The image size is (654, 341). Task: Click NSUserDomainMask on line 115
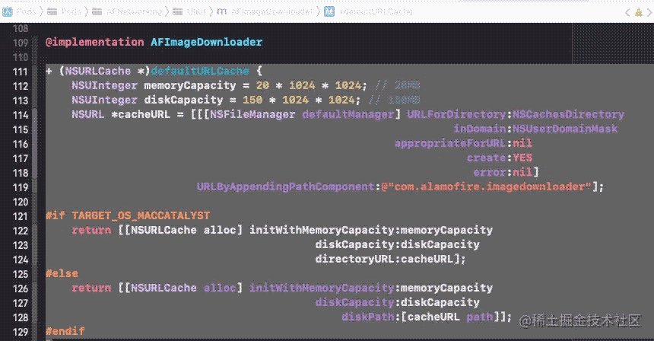[565, 129]
